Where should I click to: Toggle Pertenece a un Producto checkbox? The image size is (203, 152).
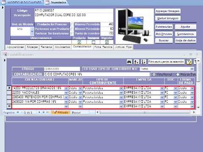[72, 29]
